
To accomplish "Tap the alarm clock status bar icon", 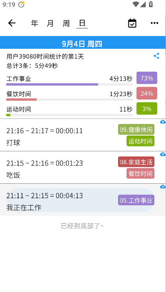I will point(21,4).
